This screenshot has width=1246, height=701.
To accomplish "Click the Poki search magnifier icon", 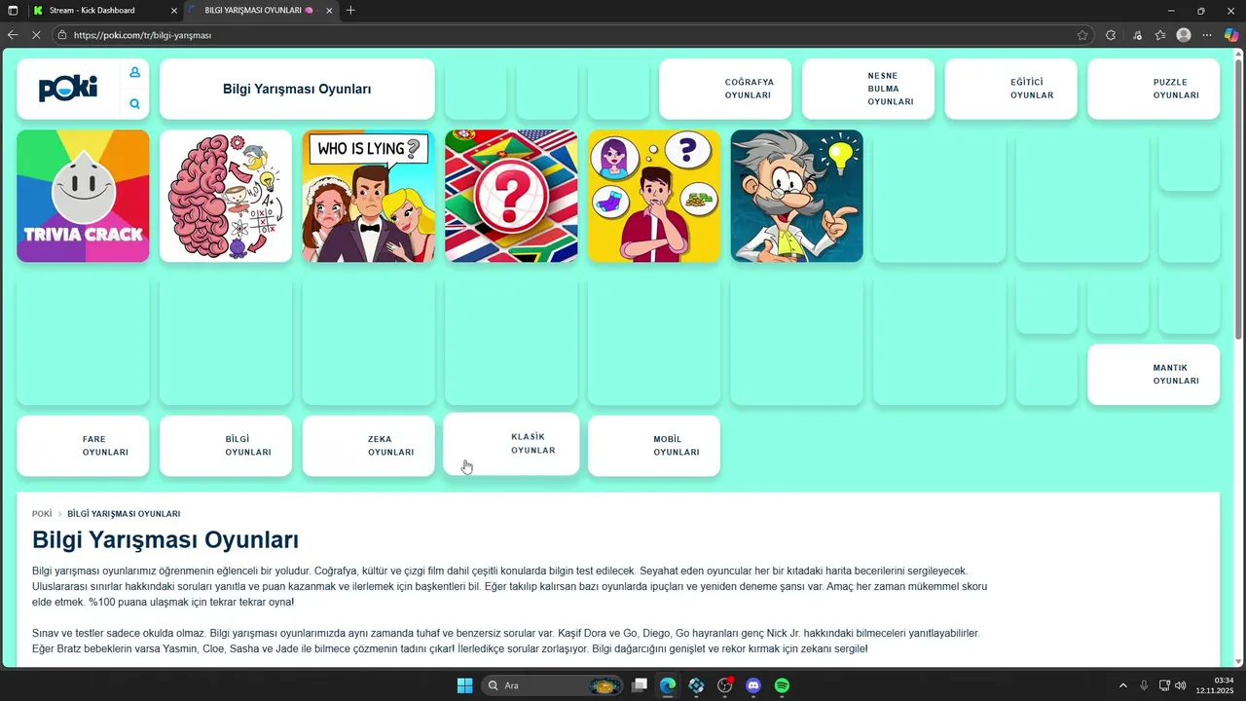I will click(134, 104).
